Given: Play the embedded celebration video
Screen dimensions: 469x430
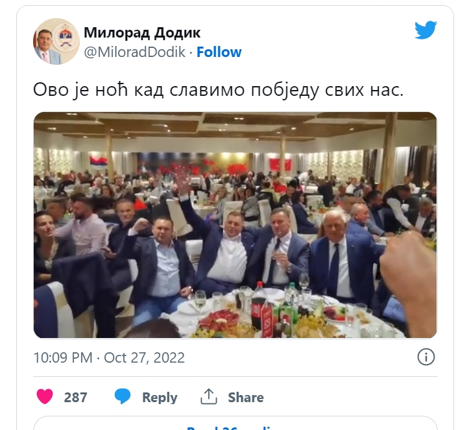Looking at the screenshot, I should 235,225.
